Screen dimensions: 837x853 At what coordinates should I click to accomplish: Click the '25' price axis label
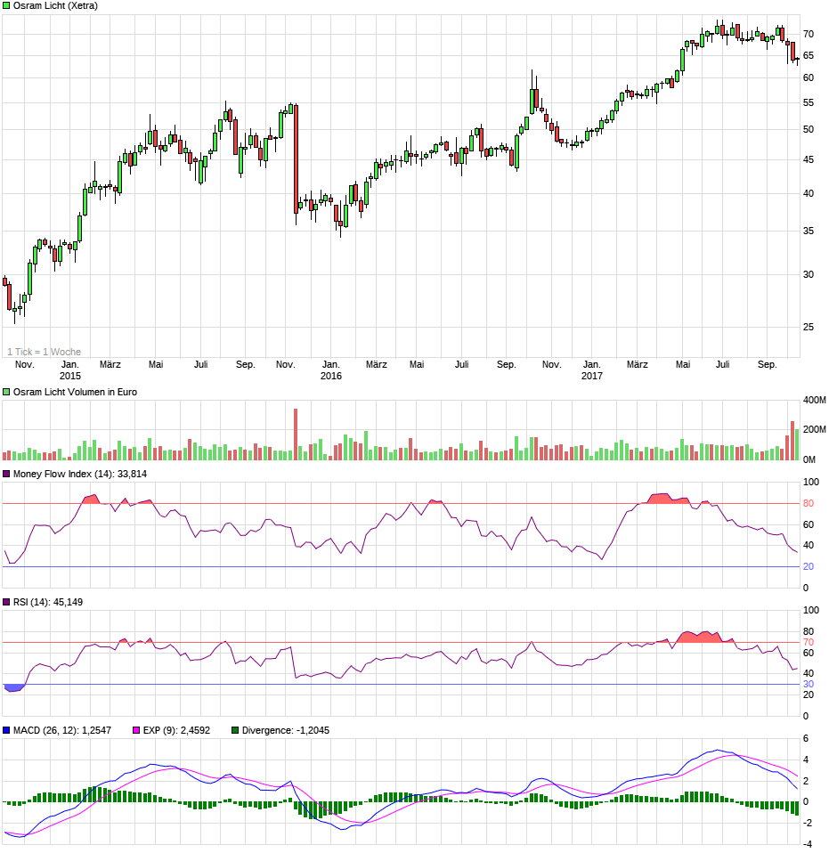pos(809,328)
